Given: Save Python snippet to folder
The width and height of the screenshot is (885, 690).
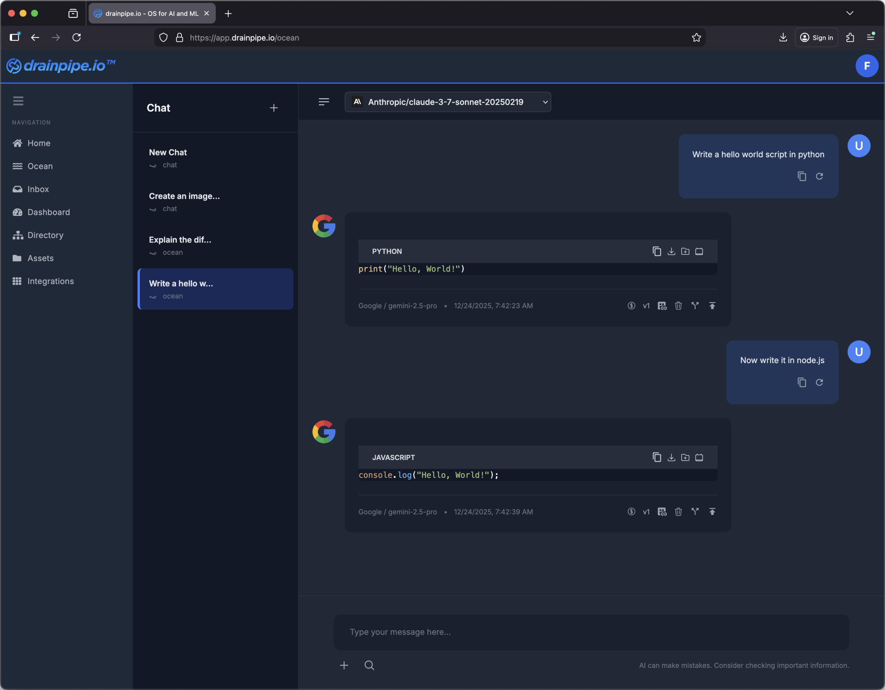Looking at the screenshot, I should pyautogui.click(x=685, y=252).
